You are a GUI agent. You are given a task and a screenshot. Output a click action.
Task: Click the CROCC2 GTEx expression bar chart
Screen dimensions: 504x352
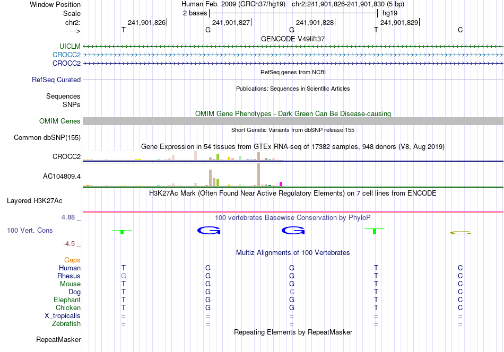pyautogui.click(x=183, y=156)
